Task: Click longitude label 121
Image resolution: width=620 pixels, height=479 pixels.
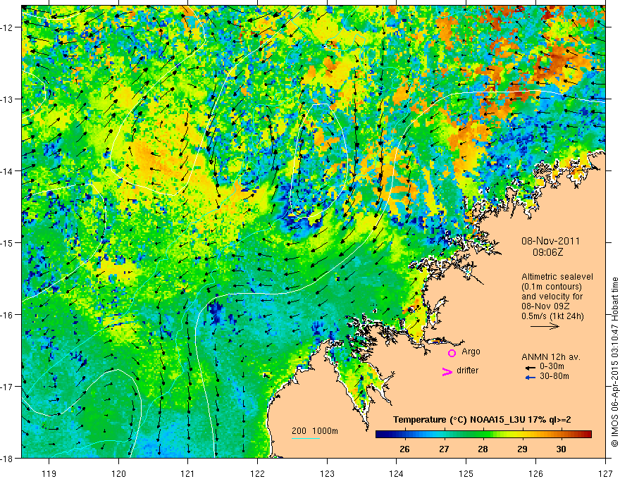Action: pyautogui.click(x=188, y=474)
